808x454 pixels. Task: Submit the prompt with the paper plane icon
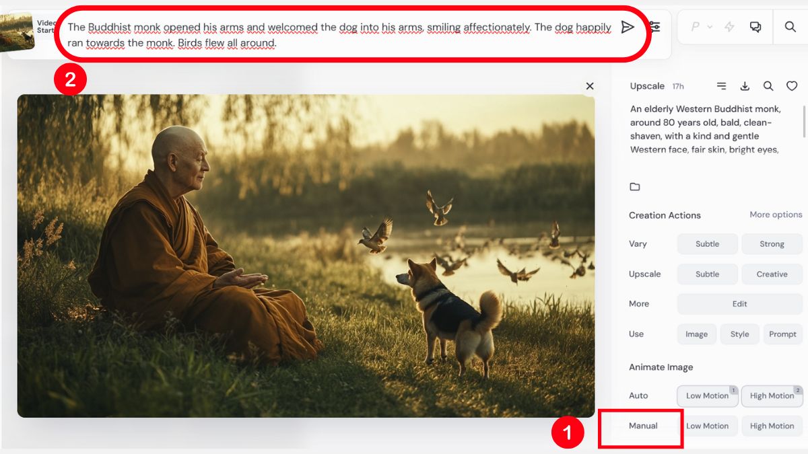(x=628, y=27)
